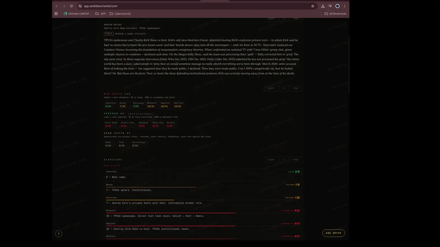Select the name 'Andrew Kolvet'
This screenshot has width=440, height=247.
(x=113, y=24)
